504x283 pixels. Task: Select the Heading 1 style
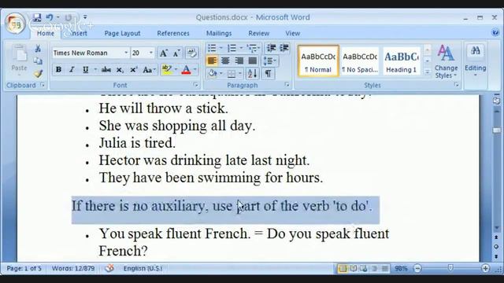click(402, 61)
